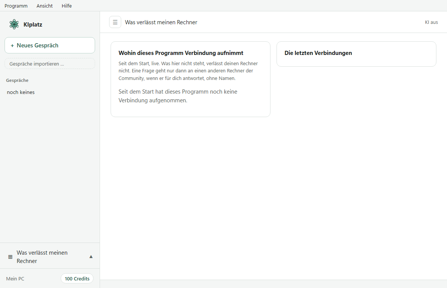Click the KI aus status label
The height and width of the screenshot is (288, 447).
tap(431, 22)
